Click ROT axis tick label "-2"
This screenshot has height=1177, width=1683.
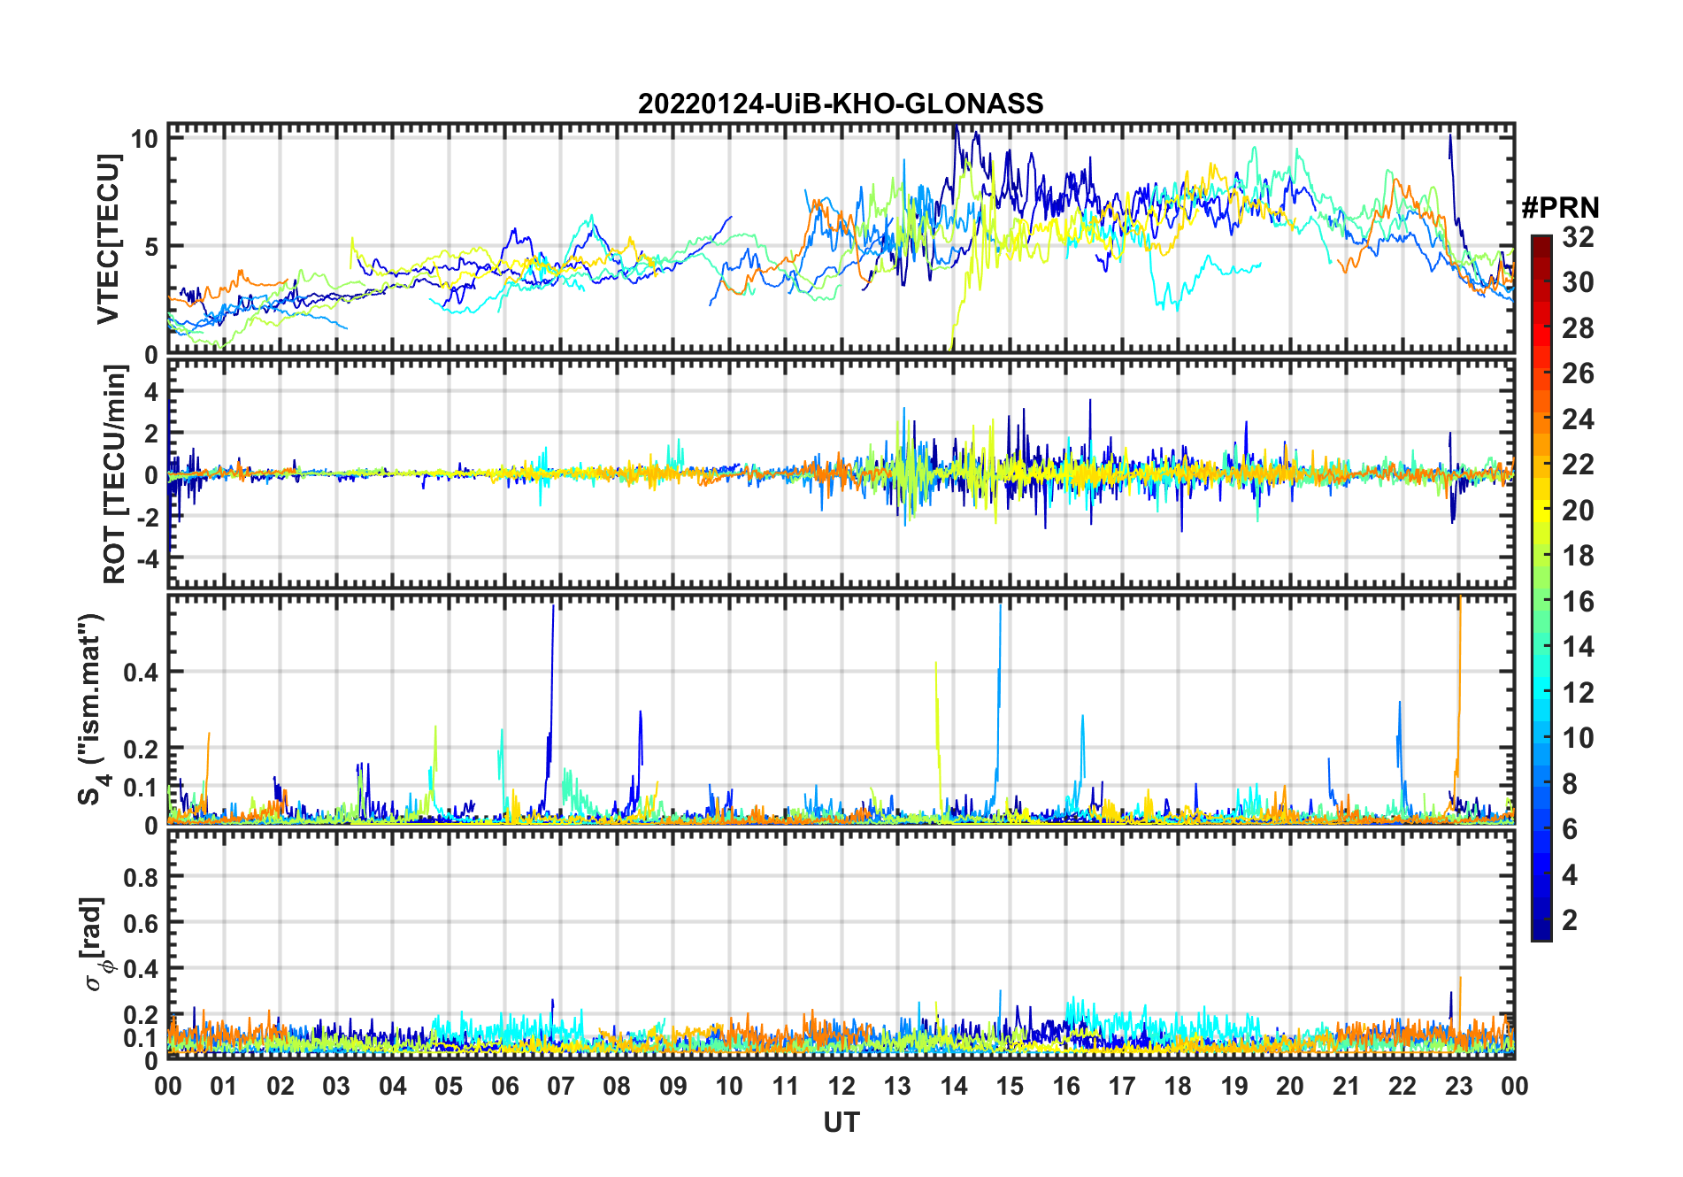pos(147,518)
